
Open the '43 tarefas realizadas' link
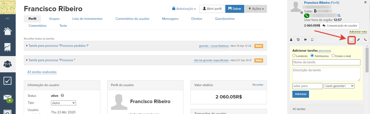click(42, 72)
